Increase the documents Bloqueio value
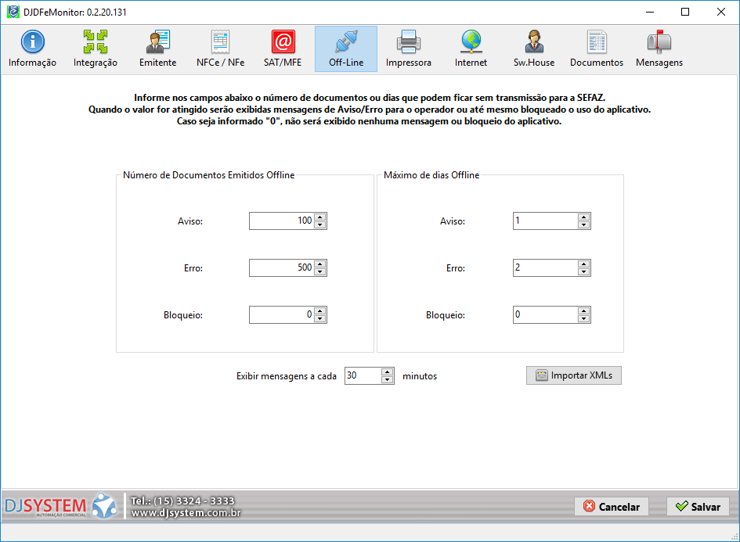This screenshot has height=542, width=740. pyautogui.click(x=320, y=310)
